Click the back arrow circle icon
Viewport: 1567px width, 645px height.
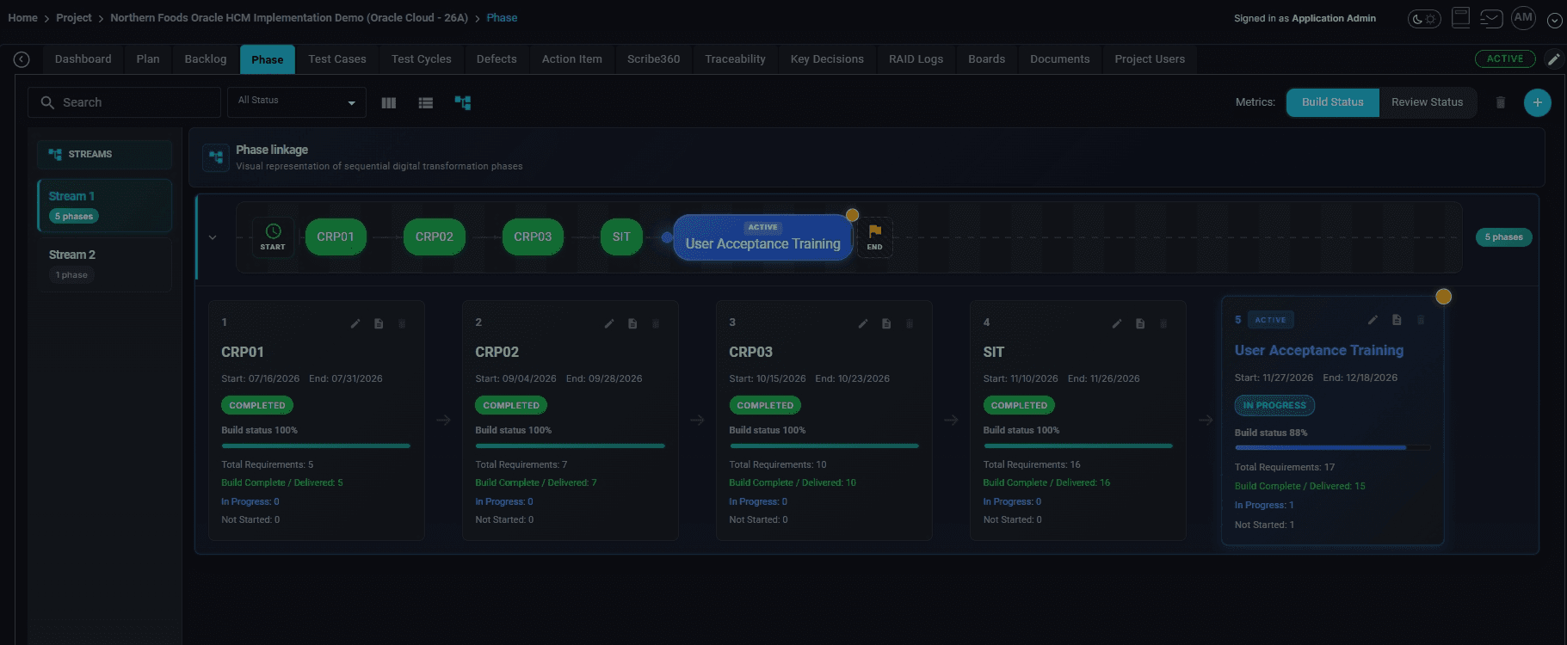(22, 59)
